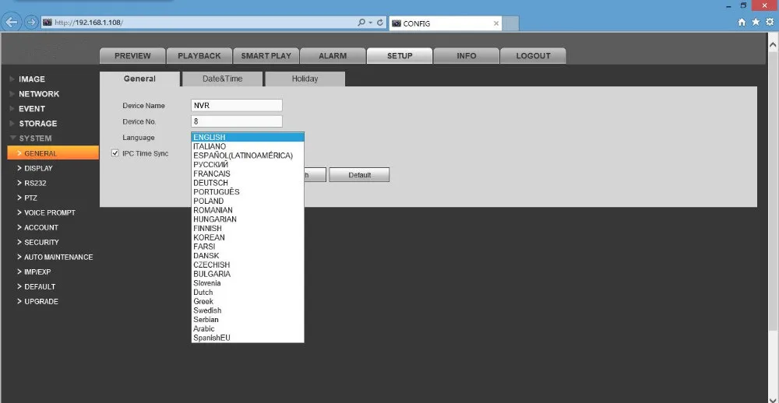Open AUTO MAINTENANCE in sidebar
Viewport: 779px width, 403px height.
[x=58, y=257]
